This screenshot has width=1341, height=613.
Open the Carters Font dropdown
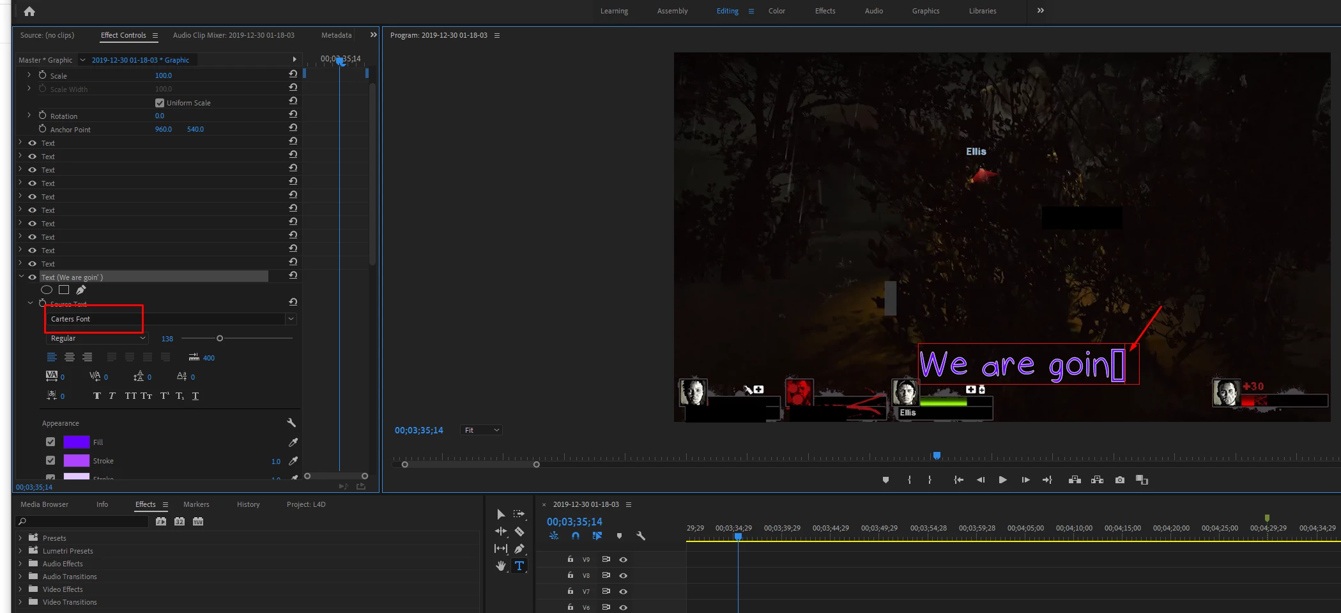pos(291,319)
